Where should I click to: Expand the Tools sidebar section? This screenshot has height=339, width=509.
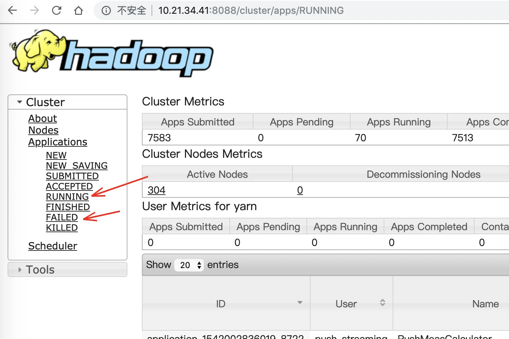(67, 270)
